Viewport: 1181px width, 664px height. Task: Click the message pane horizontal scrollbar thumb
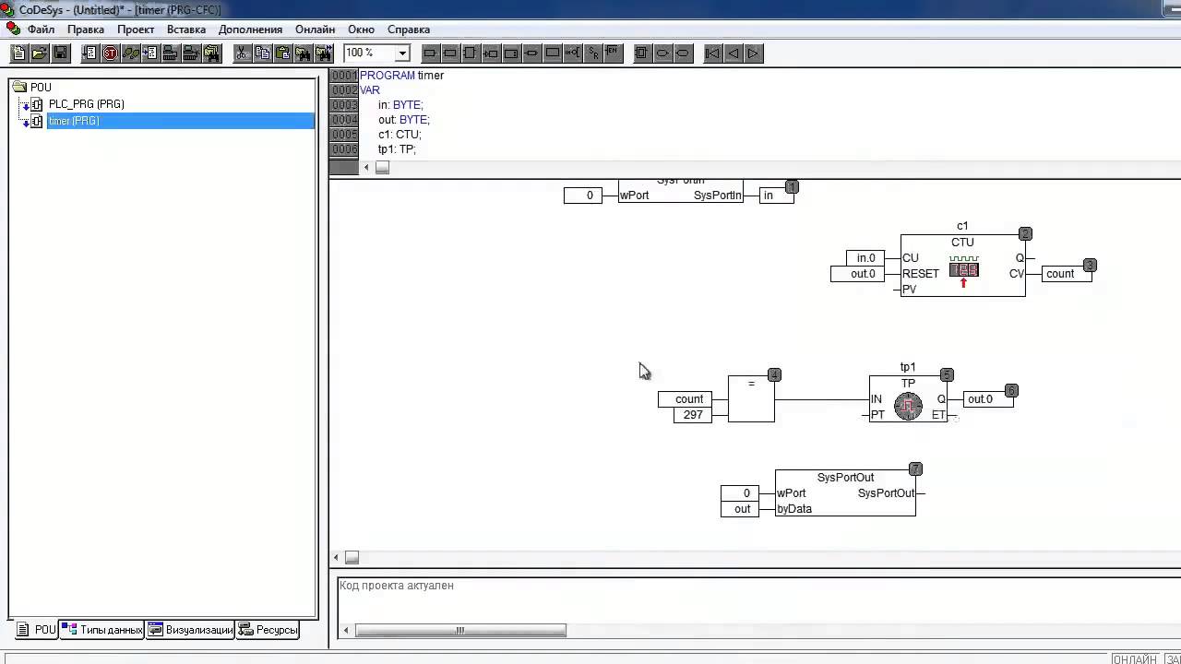460,631
